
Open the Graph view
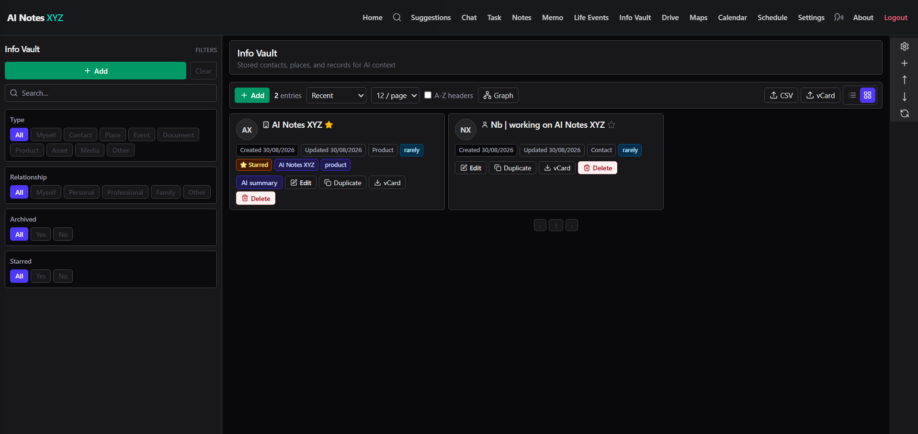[x=498, y=95]
